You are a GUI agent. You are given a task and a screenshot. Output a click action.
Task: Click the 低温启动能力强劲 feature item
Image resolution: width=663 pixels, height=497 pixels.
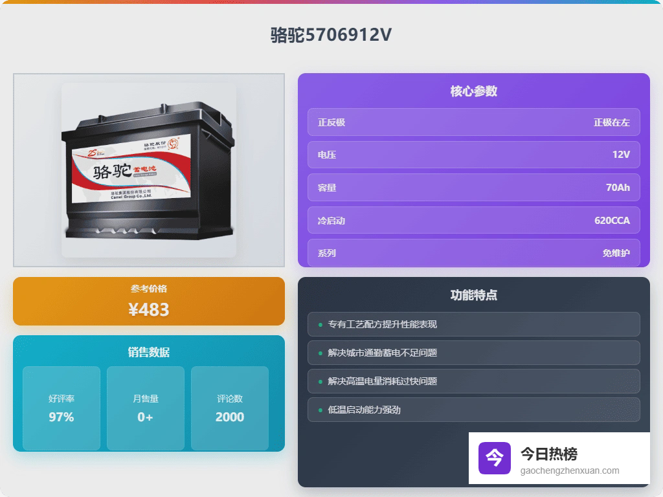click(x=473, y=410)
